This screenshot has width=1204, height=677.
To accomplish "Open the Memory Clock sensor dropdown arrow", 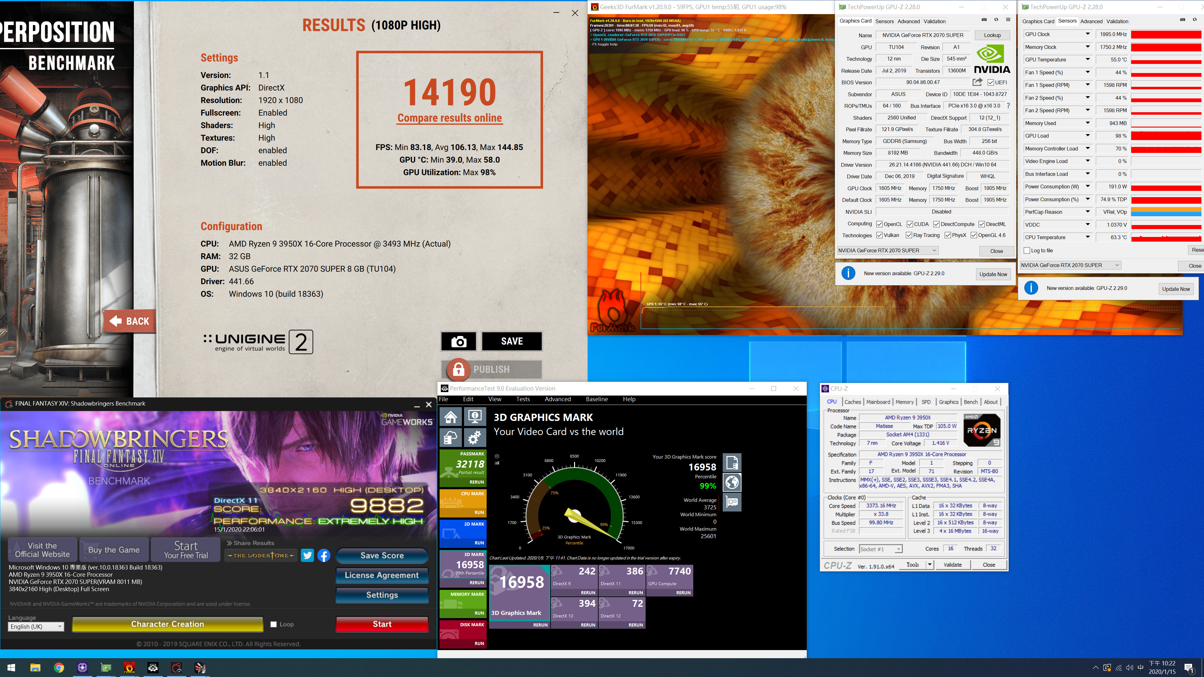I will tap(1088, 47).
